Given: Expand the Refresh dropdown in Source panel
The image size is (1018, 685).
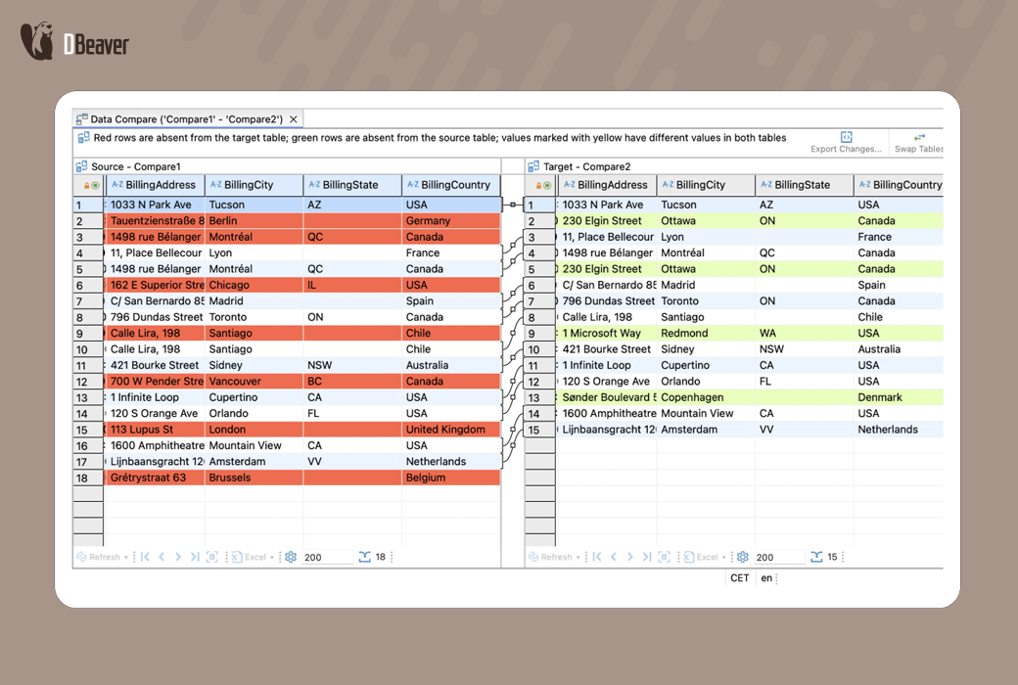Looking at the screenshot, I should tap(128, 557).
